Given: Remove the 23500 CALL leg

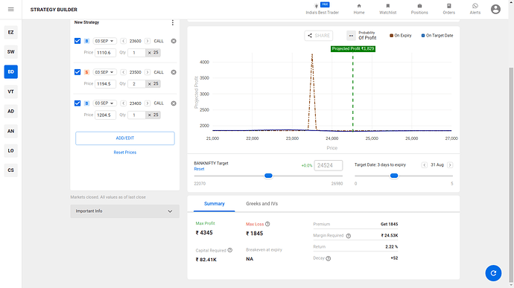Looking at the screenshot, I should [174, 72].
